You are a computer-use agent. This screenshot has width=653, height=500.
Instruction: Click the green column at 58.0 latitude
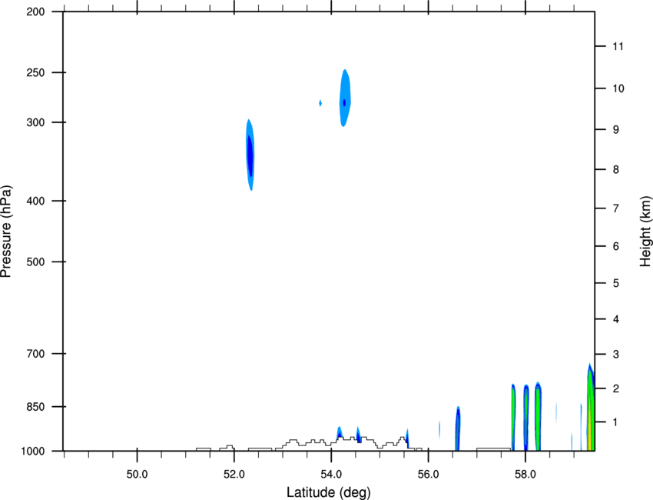(x=526, y=418)
